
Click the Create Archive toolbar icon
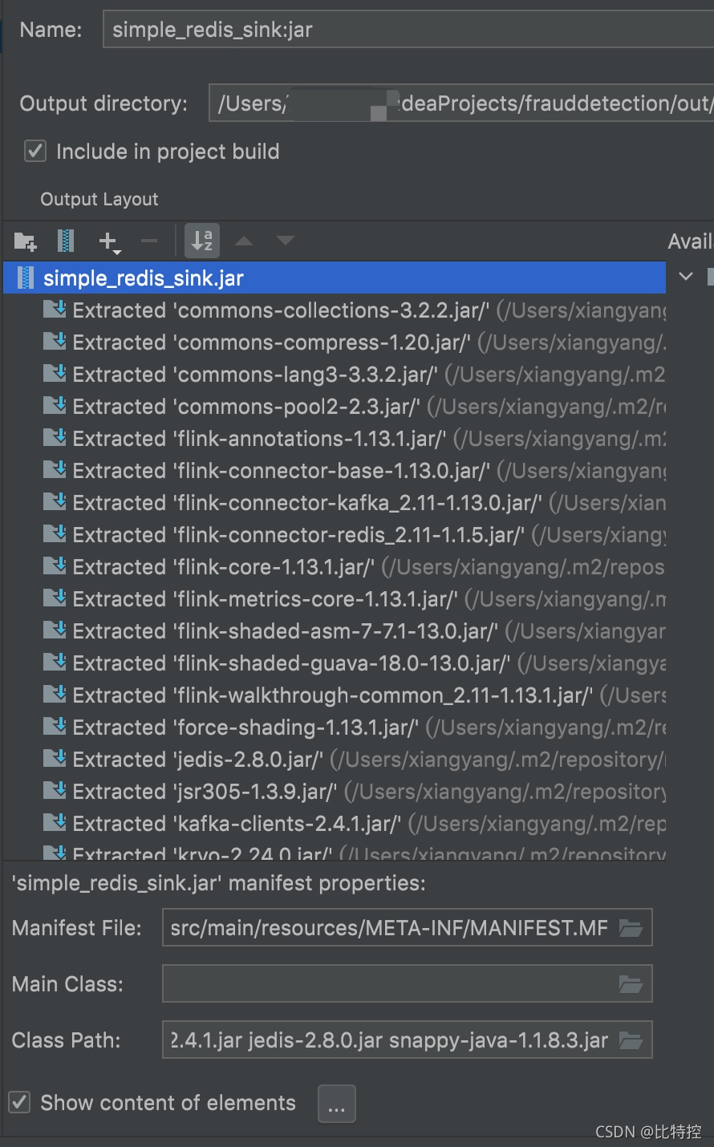pyautogui.click(x=67, y=241)
